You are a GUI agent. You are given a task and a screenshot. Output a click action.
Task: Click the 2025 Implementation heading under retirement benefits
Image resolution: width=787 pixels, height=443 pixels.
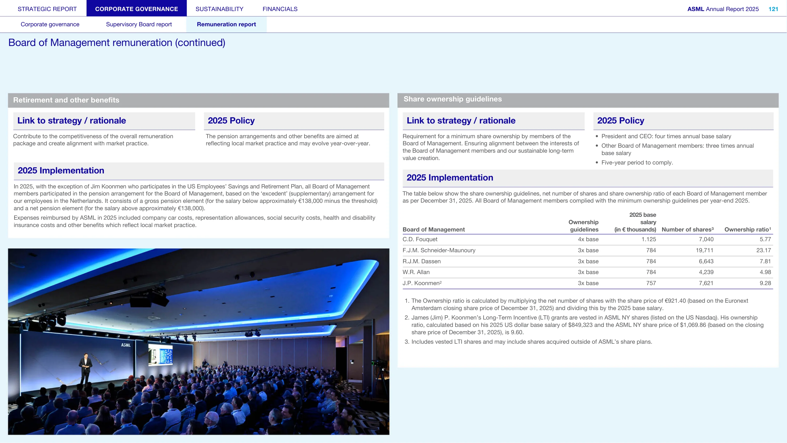(61, 170)
